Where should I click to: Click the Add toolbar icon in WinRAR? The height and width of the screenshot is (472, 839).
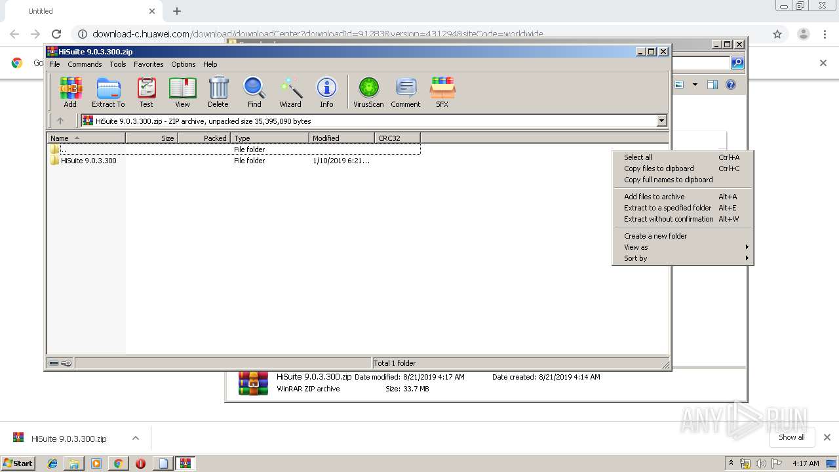pyautogui.click(x=70, y=92)
